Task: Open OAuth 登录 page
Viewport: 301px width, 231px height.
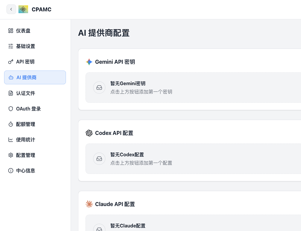Action: pos(35,109)
